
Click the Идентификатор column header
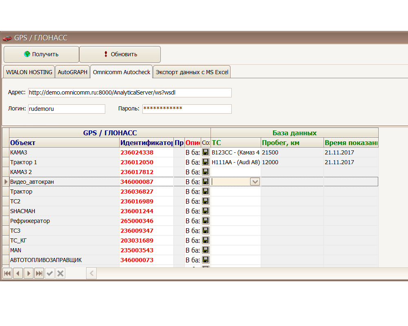(146, 143)
